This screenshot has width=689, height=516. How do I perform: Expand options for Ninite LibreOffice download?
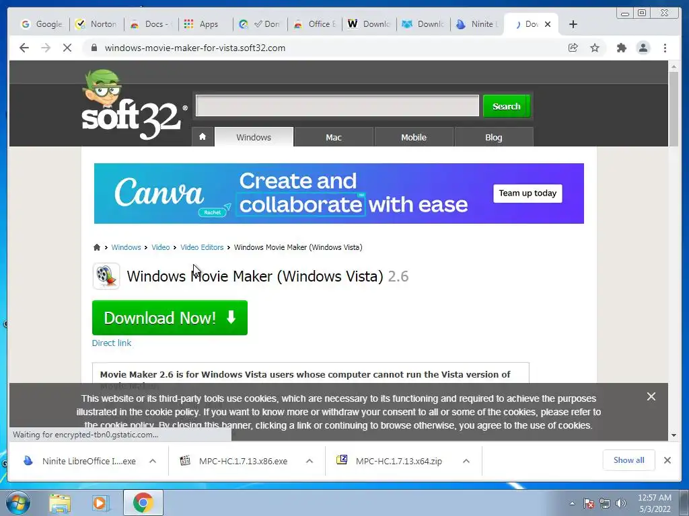pyautogui.click(x=153, y=461)
